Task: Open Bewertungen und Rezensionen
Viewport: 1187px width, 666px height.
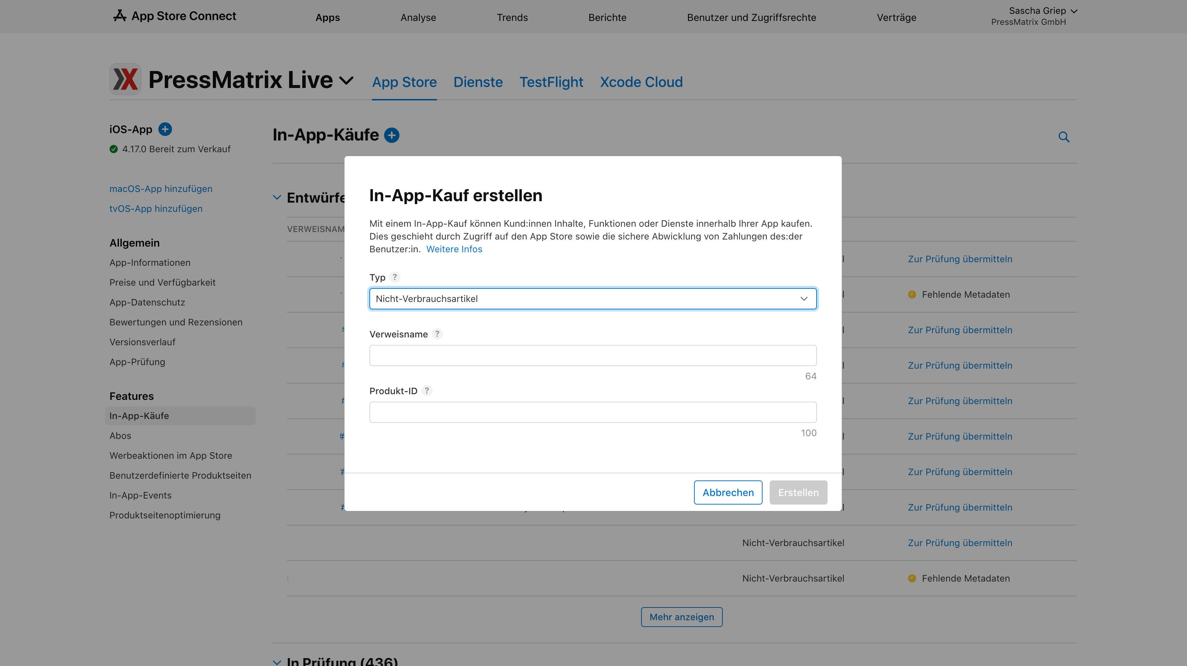Action: [175, 322]
